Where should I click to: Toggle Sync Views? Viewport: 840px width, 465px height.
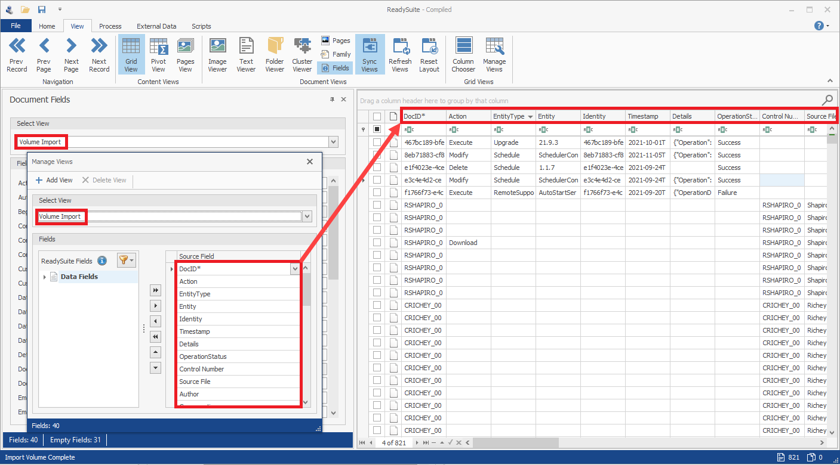pyautogui.click(x=370, y=55)
